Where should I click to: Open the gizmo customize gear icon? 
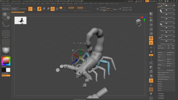point(74,43)
